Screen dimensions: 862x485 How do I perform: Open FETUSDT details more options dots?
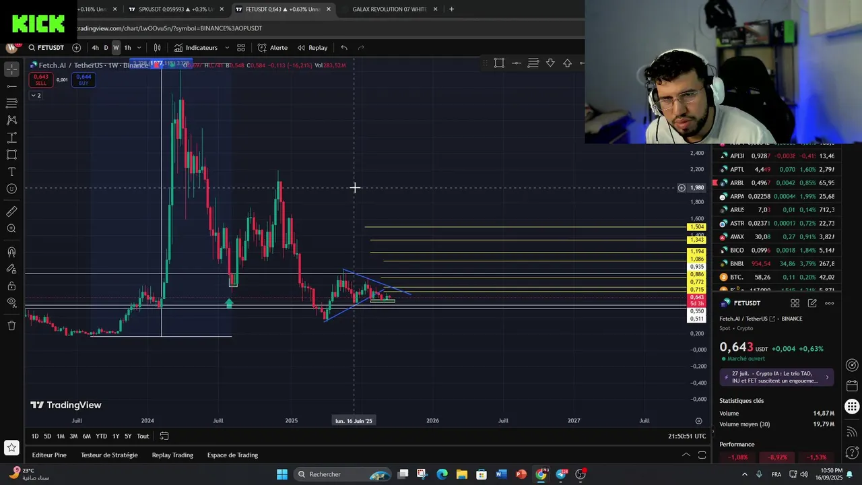(x=830, y=304)
